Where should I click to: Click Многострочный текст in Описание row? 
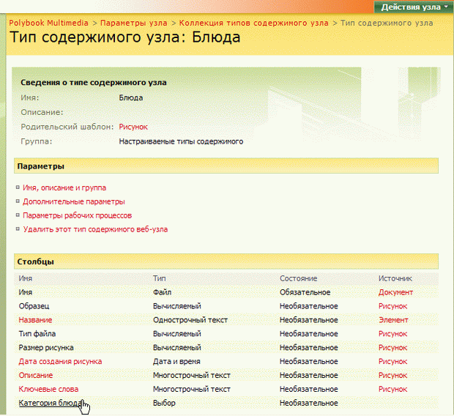coord(192,376)
